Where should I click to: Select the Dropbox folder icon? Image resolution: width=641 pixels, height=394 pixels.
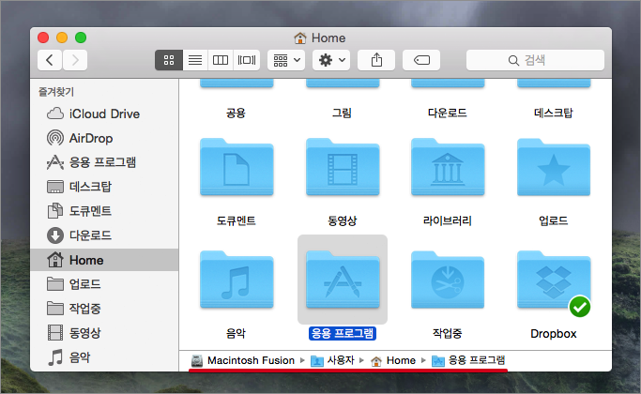click(x=554, y=280)
